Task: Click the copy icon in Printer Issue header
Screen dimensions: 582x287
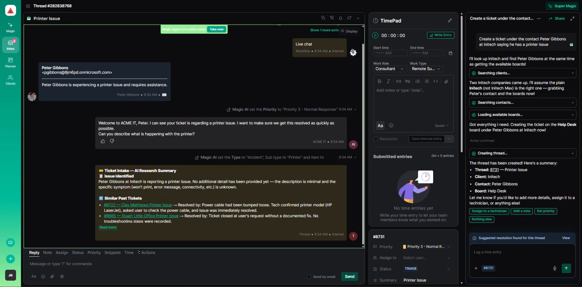Action: pyautogui.click(x=323, y=18)
